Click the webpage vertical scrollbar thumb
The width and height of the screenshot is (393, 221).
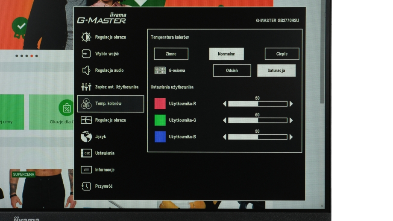(x=323, y=52)
